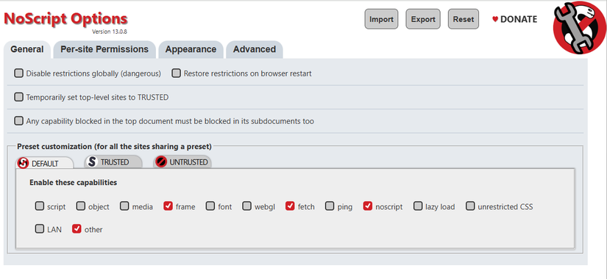Enable the webgl capability

tap(246, 206)
